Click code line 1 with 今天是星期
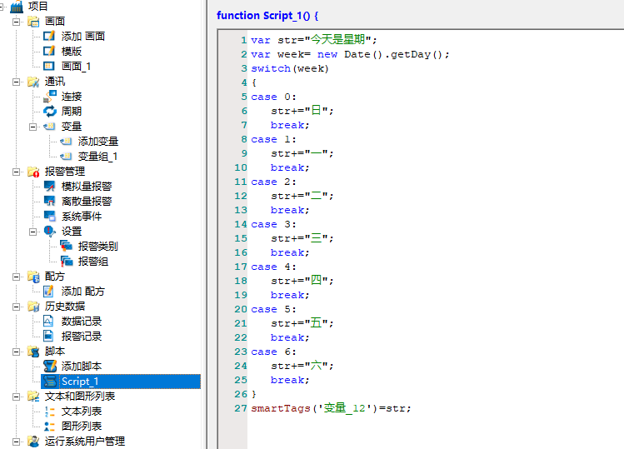This screenshot has width=624, height=449. (x=313, y=40)
